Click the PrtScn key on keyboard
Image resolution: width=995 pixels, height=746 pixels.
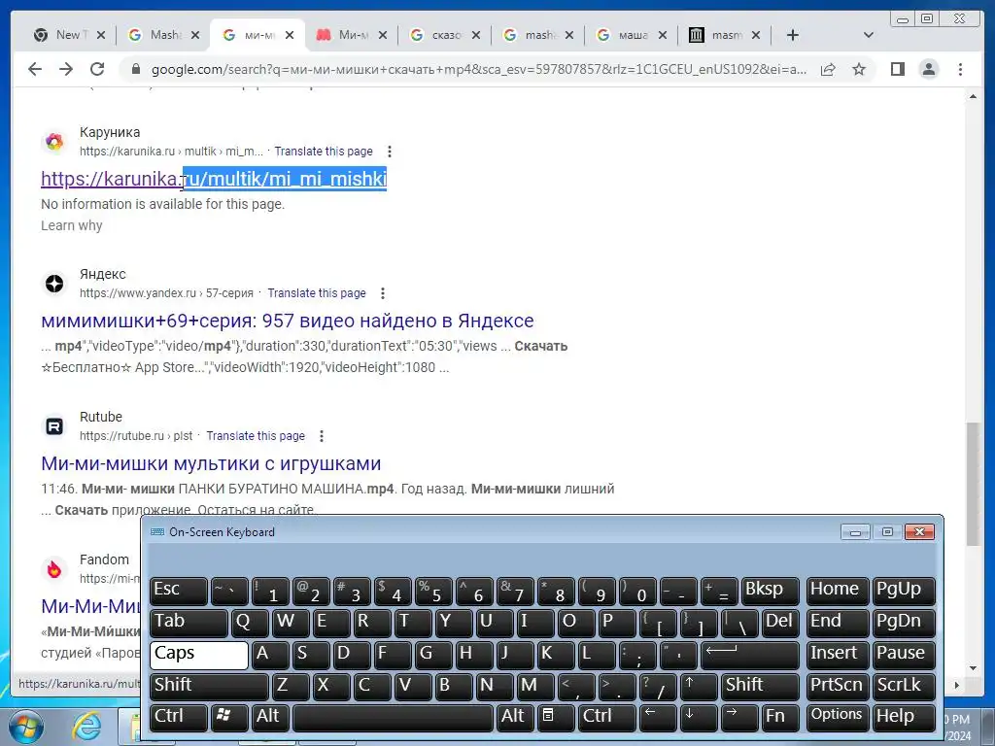(x=838, y=687)
